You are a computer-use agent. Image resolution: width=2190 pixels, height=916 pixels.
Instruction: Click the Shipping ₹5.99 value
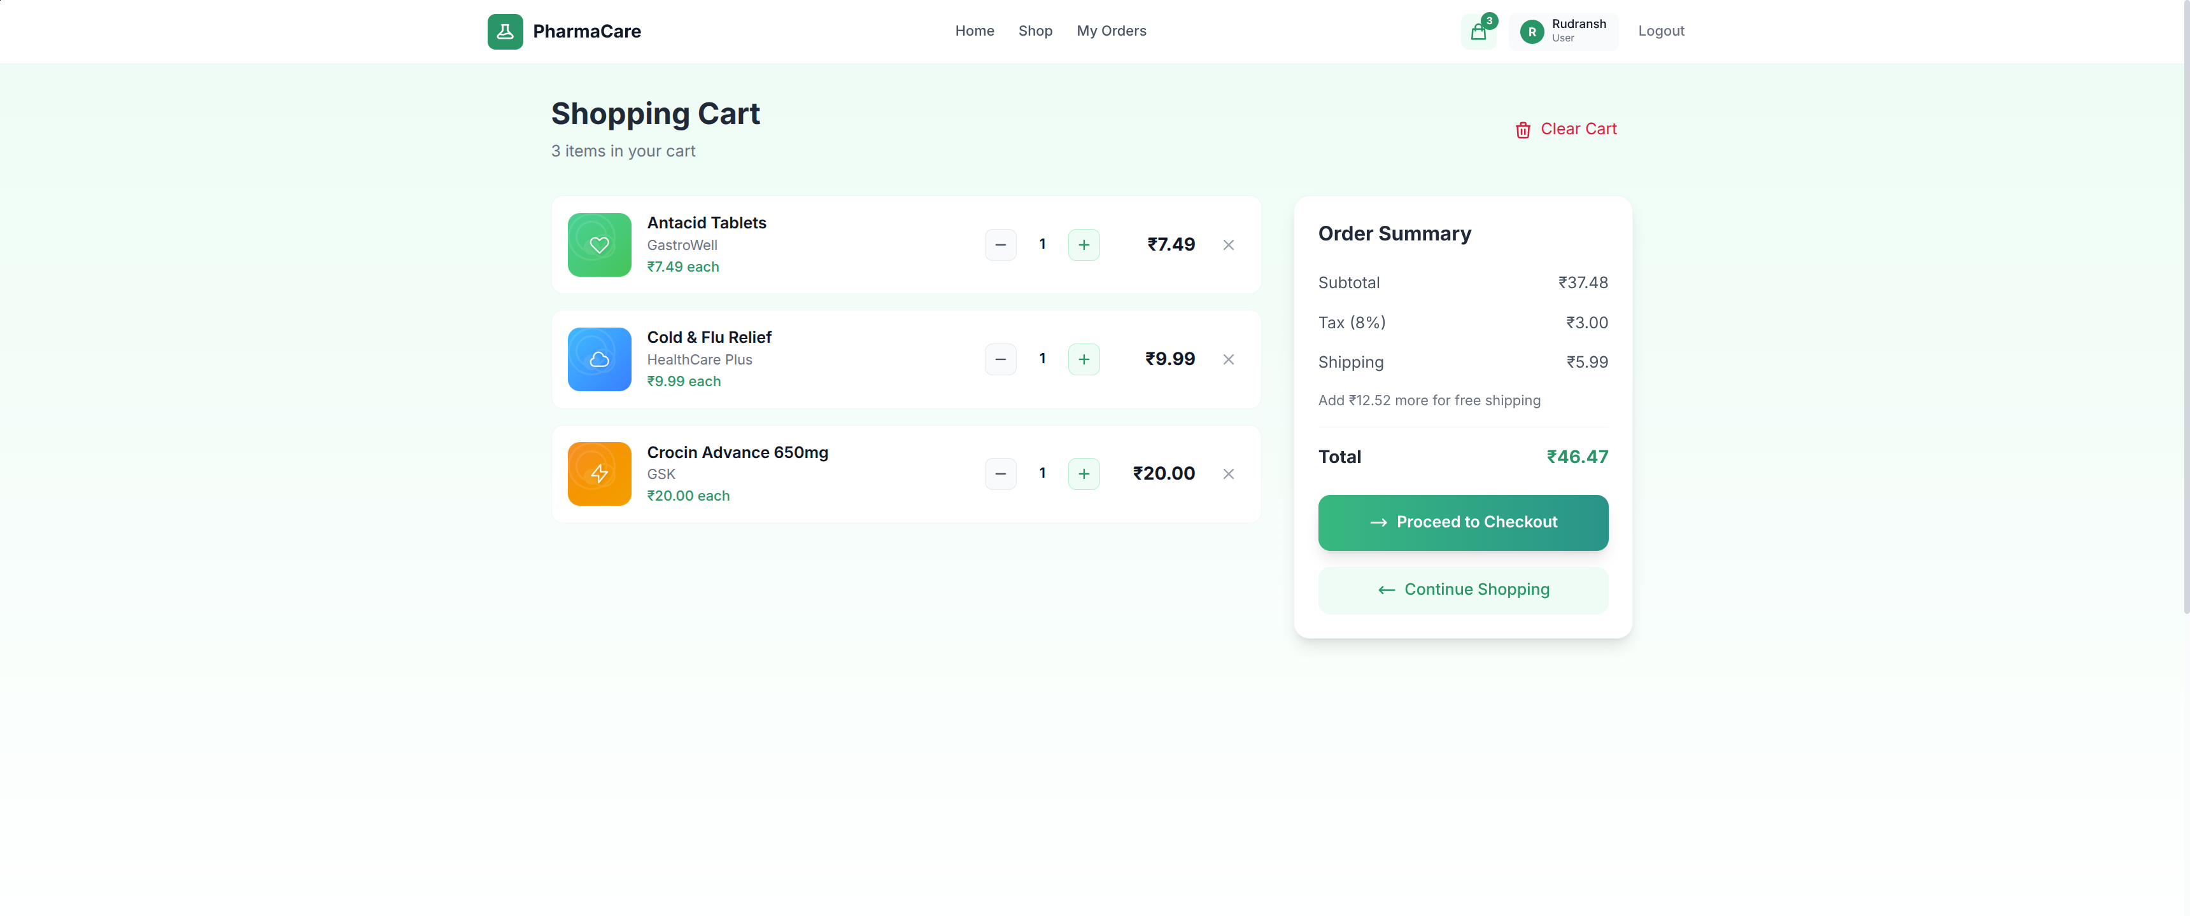pos(1586,362)
